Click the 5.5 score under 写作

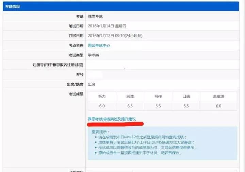tap(158, 106)
